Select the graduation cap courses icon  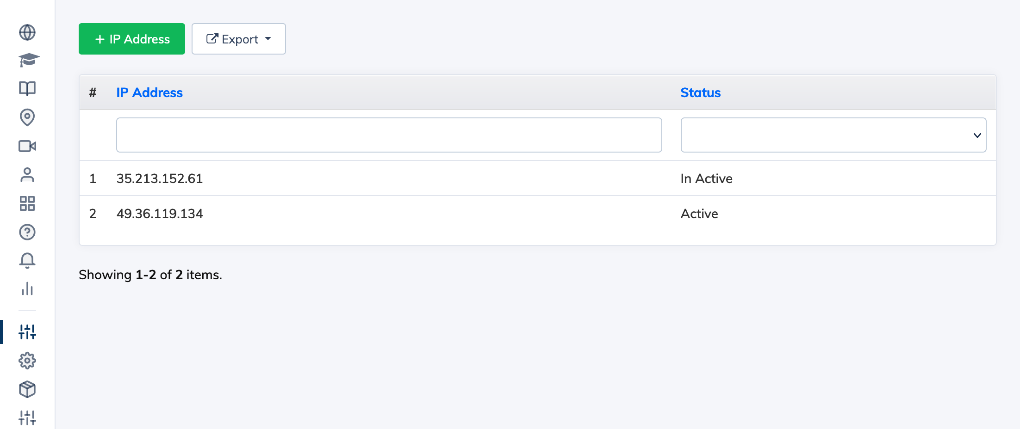27,60
